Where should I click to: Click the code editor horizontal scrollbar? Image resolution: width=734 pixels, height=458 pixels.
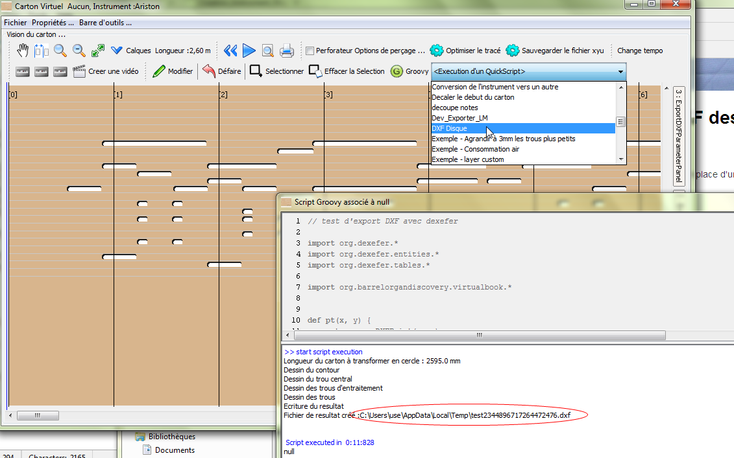(x=479, y=335)
